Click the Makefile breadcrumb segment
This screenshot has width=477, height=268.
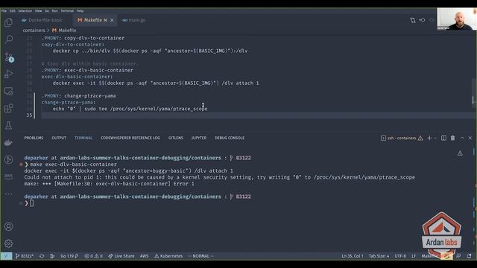(64, 31)
